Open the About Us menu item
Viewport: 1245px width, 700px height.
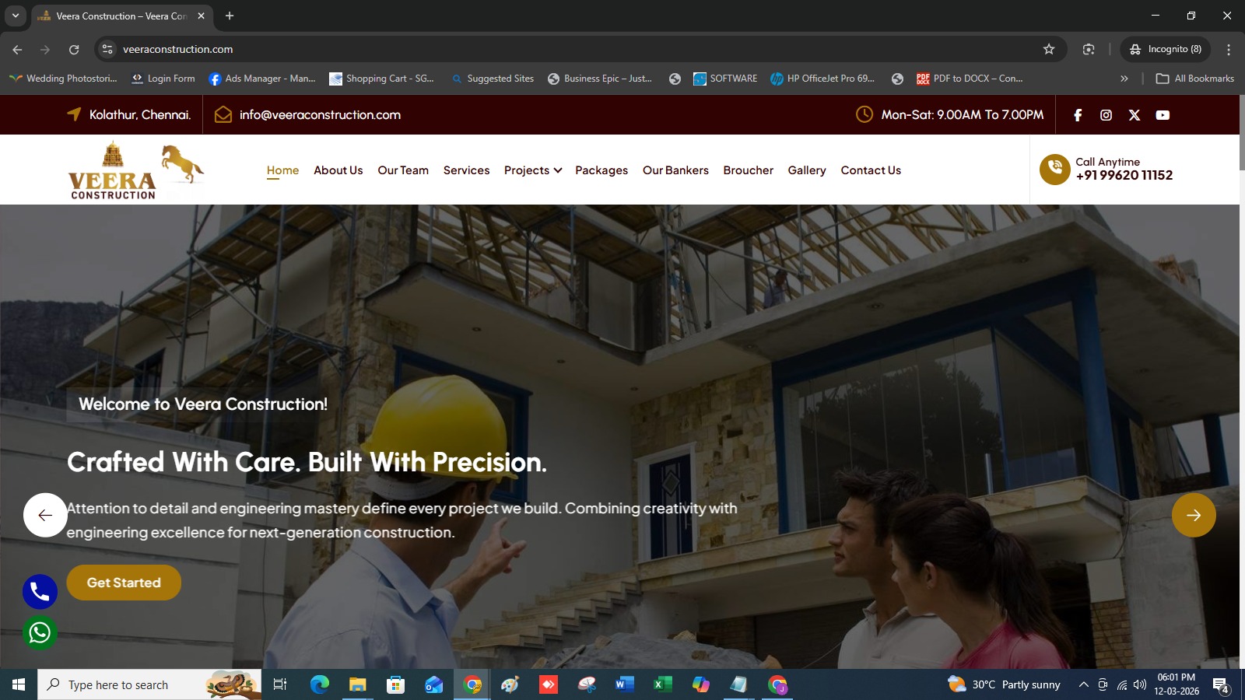tap(338, 170)
